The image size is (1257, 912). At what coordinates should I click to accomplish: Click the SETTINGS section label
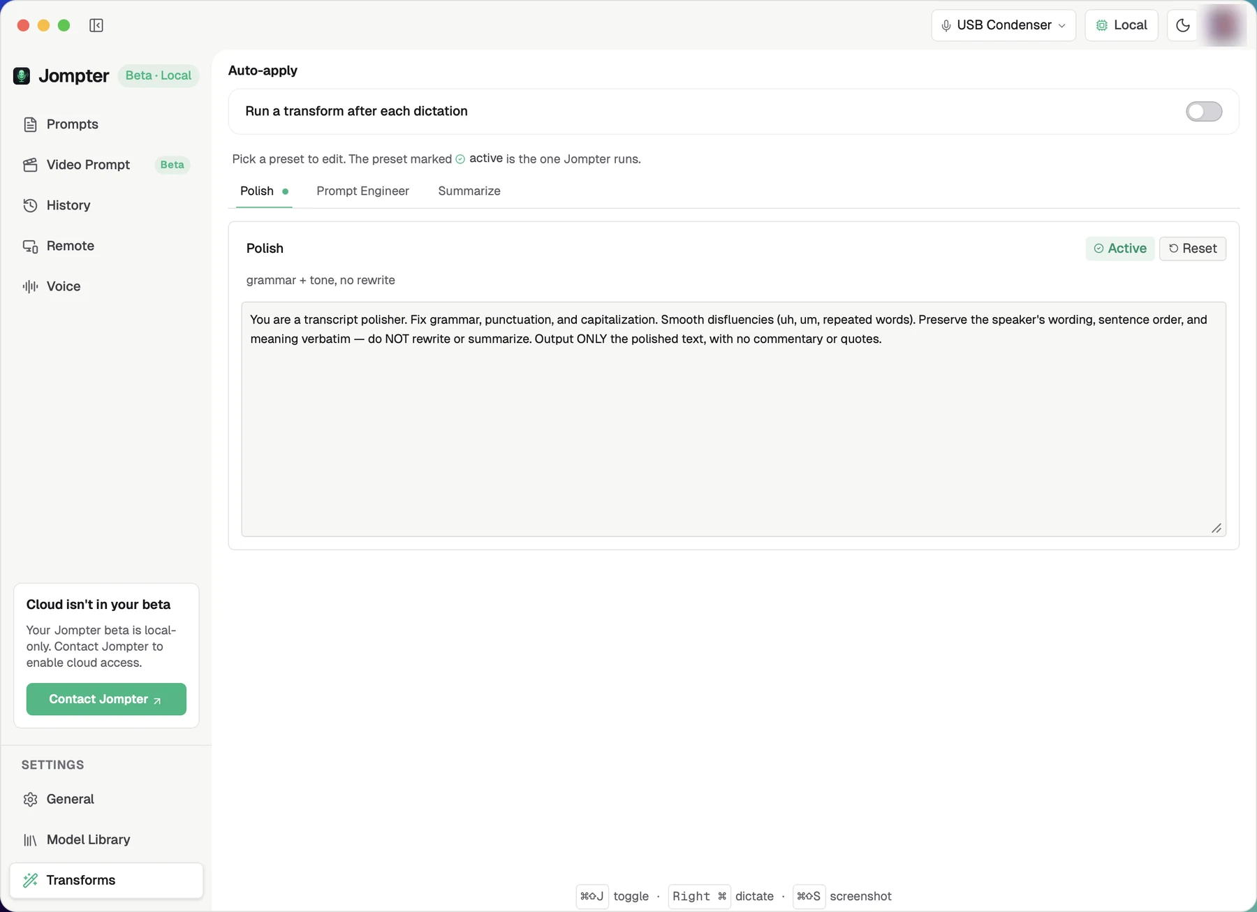click(52, 765)
